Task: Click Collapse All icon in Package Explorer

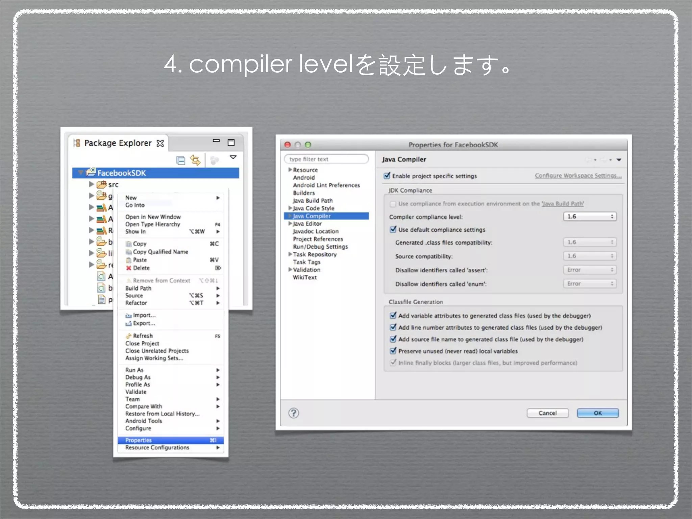Action: (181, 160)
